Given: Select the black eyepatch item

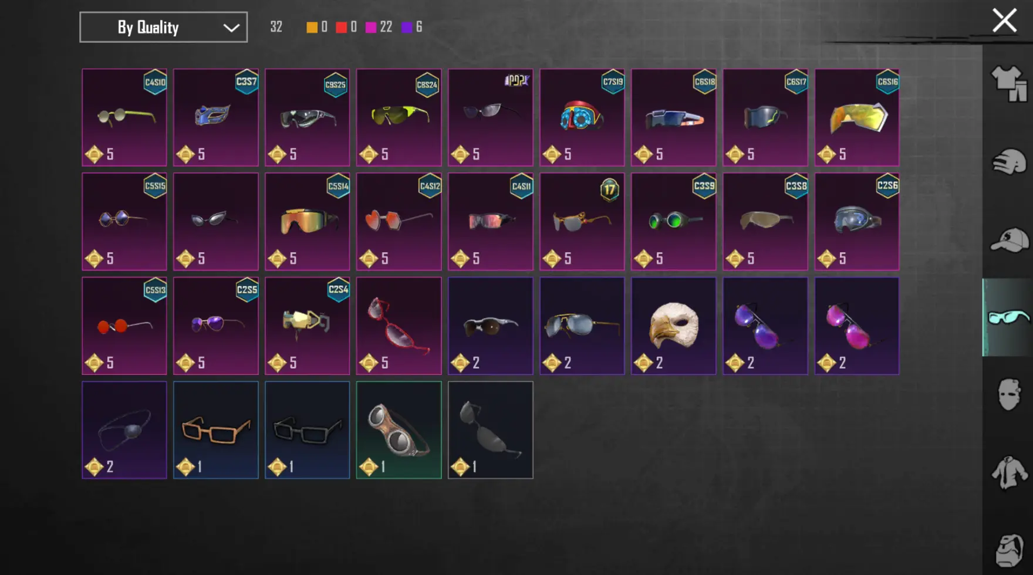Looking at the screenshot, I should tap(124, 430).
